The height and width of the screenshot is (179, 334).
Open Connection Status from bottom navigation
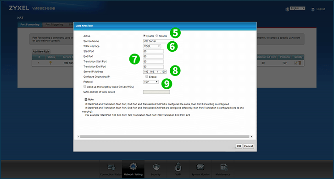111,170
